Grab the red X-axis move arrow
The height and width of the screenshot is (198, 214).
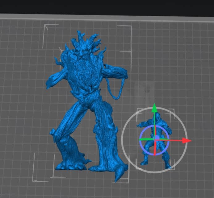pos(187,141)
